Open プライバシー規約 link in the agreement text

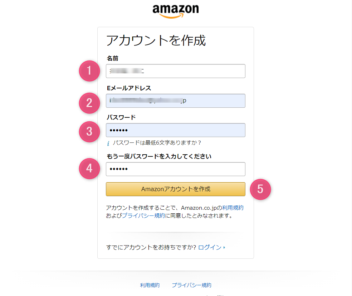click(143, 216)
